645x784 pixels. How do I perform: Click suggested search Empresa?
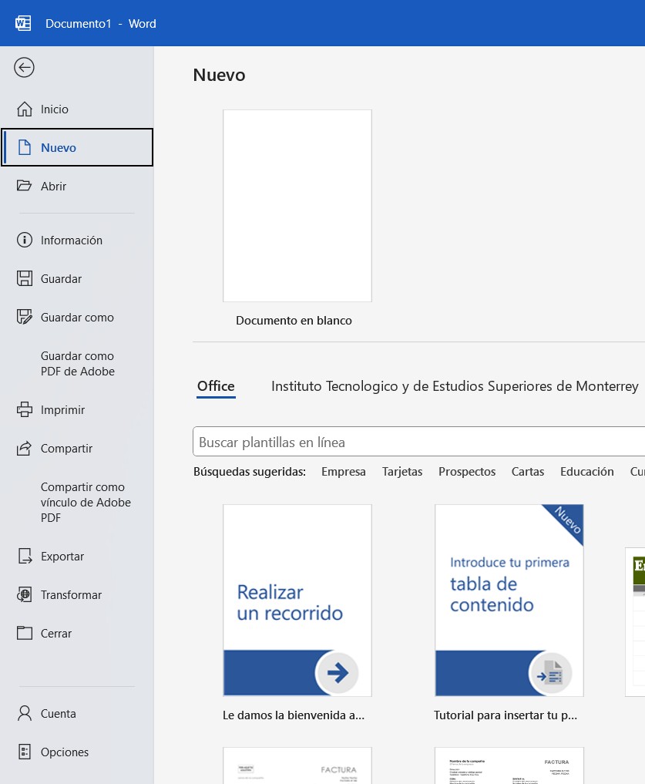(x=344, y=472)
